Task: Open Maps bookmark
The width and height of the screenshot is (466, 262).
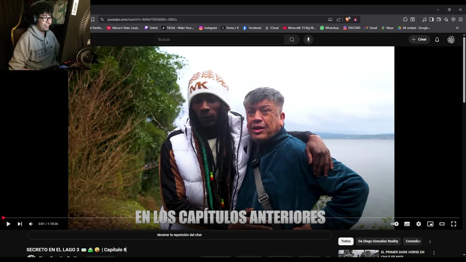Action: (387, 28)
